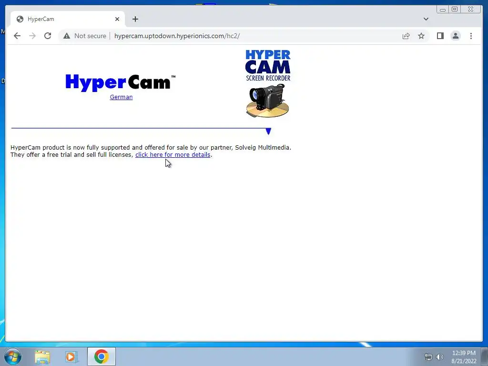Click the HyperCam wordmark logo
This screenshot has width=488, height=366.
tap(121, 83)
